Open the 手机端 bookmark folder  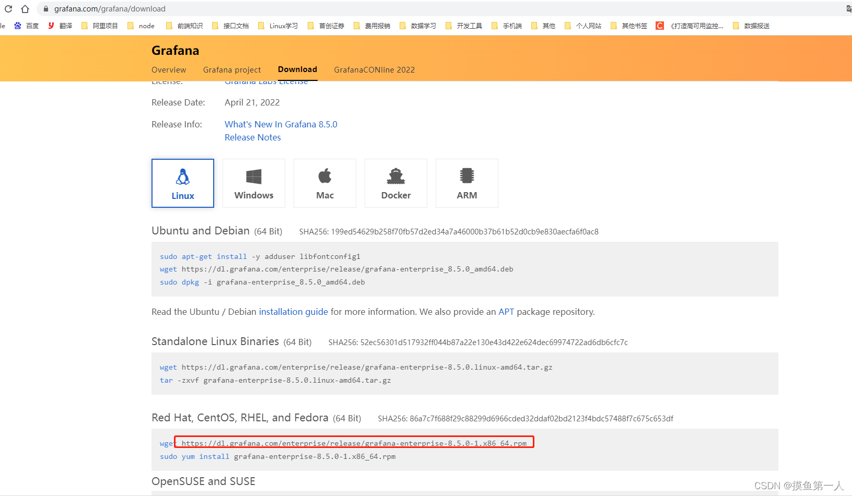507,26
